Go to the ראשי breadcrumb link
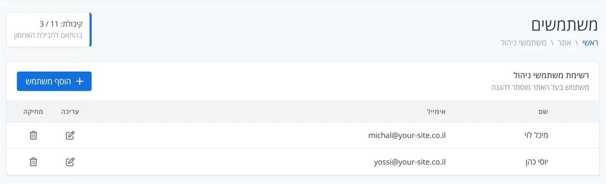Image resolution: width=606 pixels, height=184 pixels. (589, 43)
